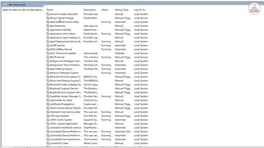Select the Transfers file.. description cell

click(91, 61)
